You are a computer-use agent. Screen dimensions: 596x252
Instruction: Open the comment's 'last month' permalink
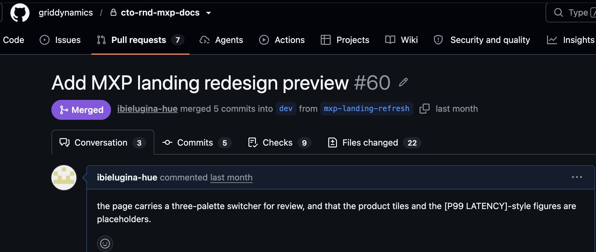(x=231, y=177)
